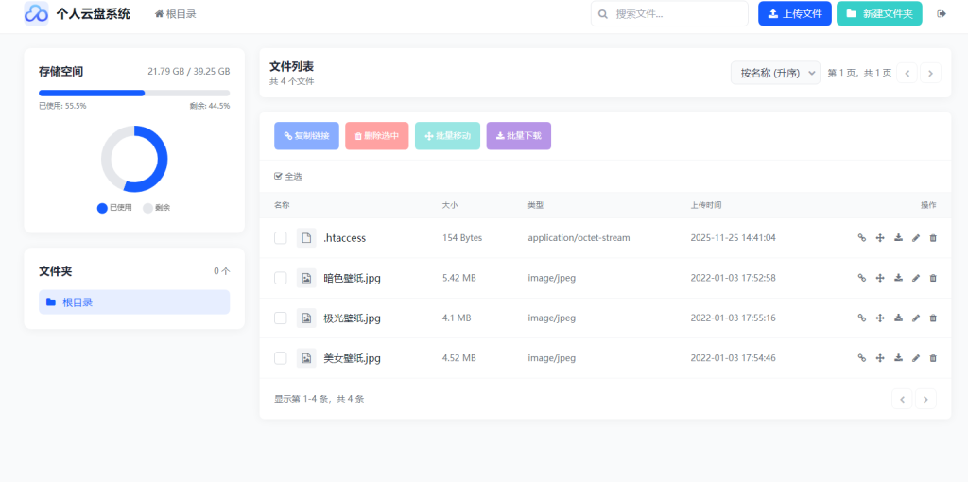This screenshot has height=482, width=968.
Task: Rename 美女壁纸.jpg with pencil icon
Action: pos(915,358)
